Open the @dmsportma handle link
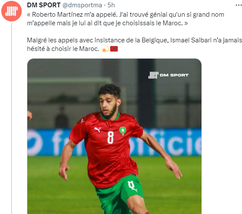Screen dimensions: 242x214 click(x=82, y=5)
